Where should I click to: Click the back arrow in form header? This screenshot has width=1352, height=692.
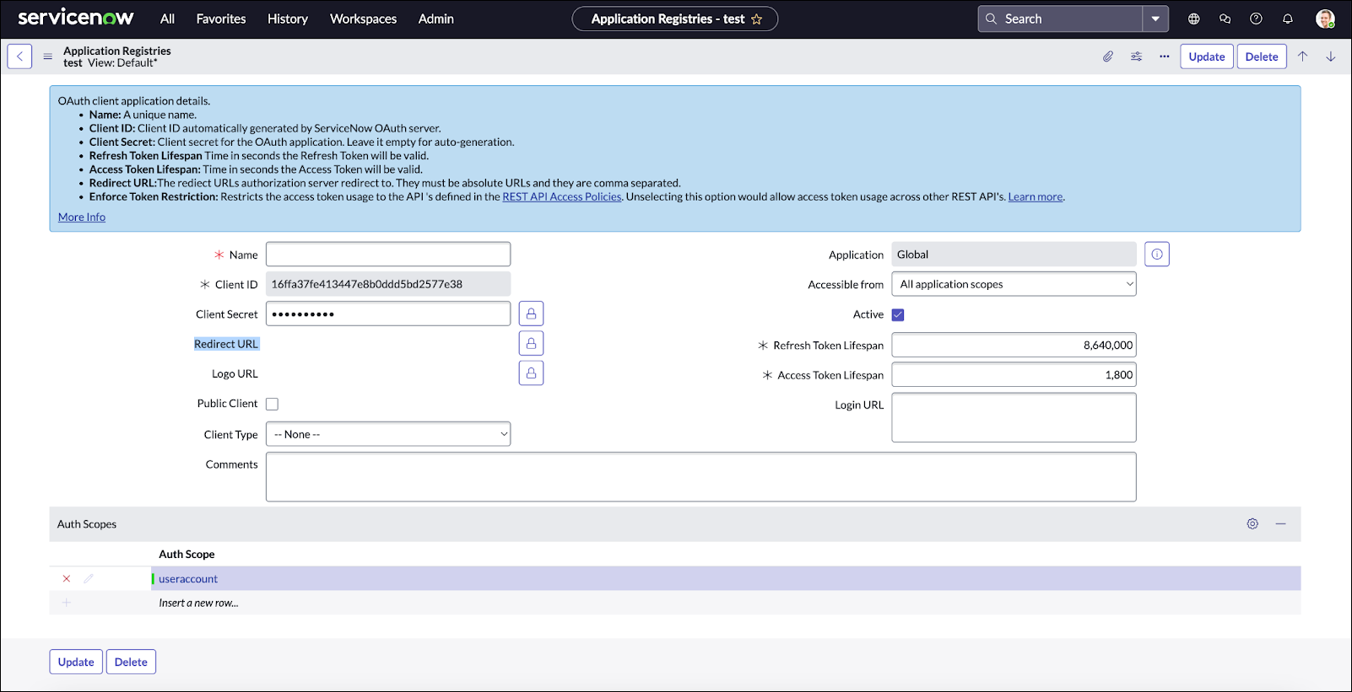click(19, 56)
